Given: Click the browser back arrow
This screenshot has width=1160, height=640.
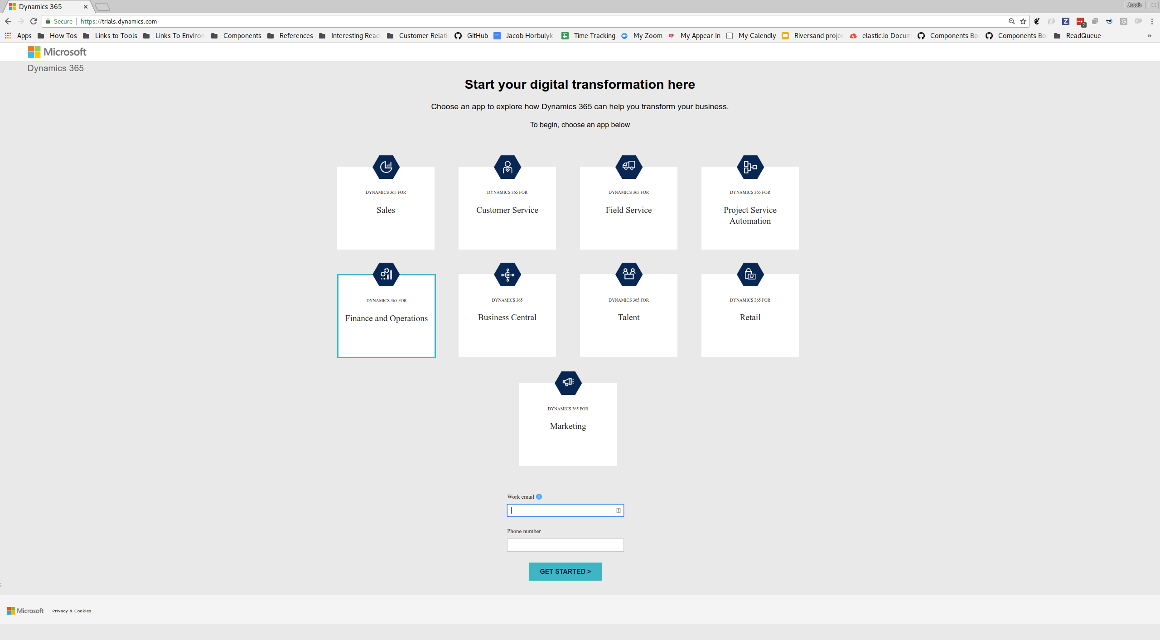Looking at the screenshot, I should point(8,21).
